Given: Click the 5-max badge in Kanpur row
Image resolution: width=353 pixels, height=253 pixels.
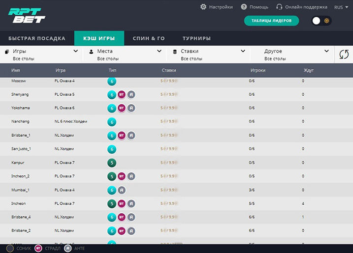Looking at the screenshot, I should (112, 163).
